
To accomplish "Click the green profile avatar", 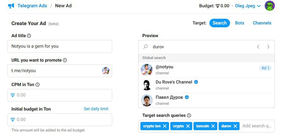I will pos(270,6).
